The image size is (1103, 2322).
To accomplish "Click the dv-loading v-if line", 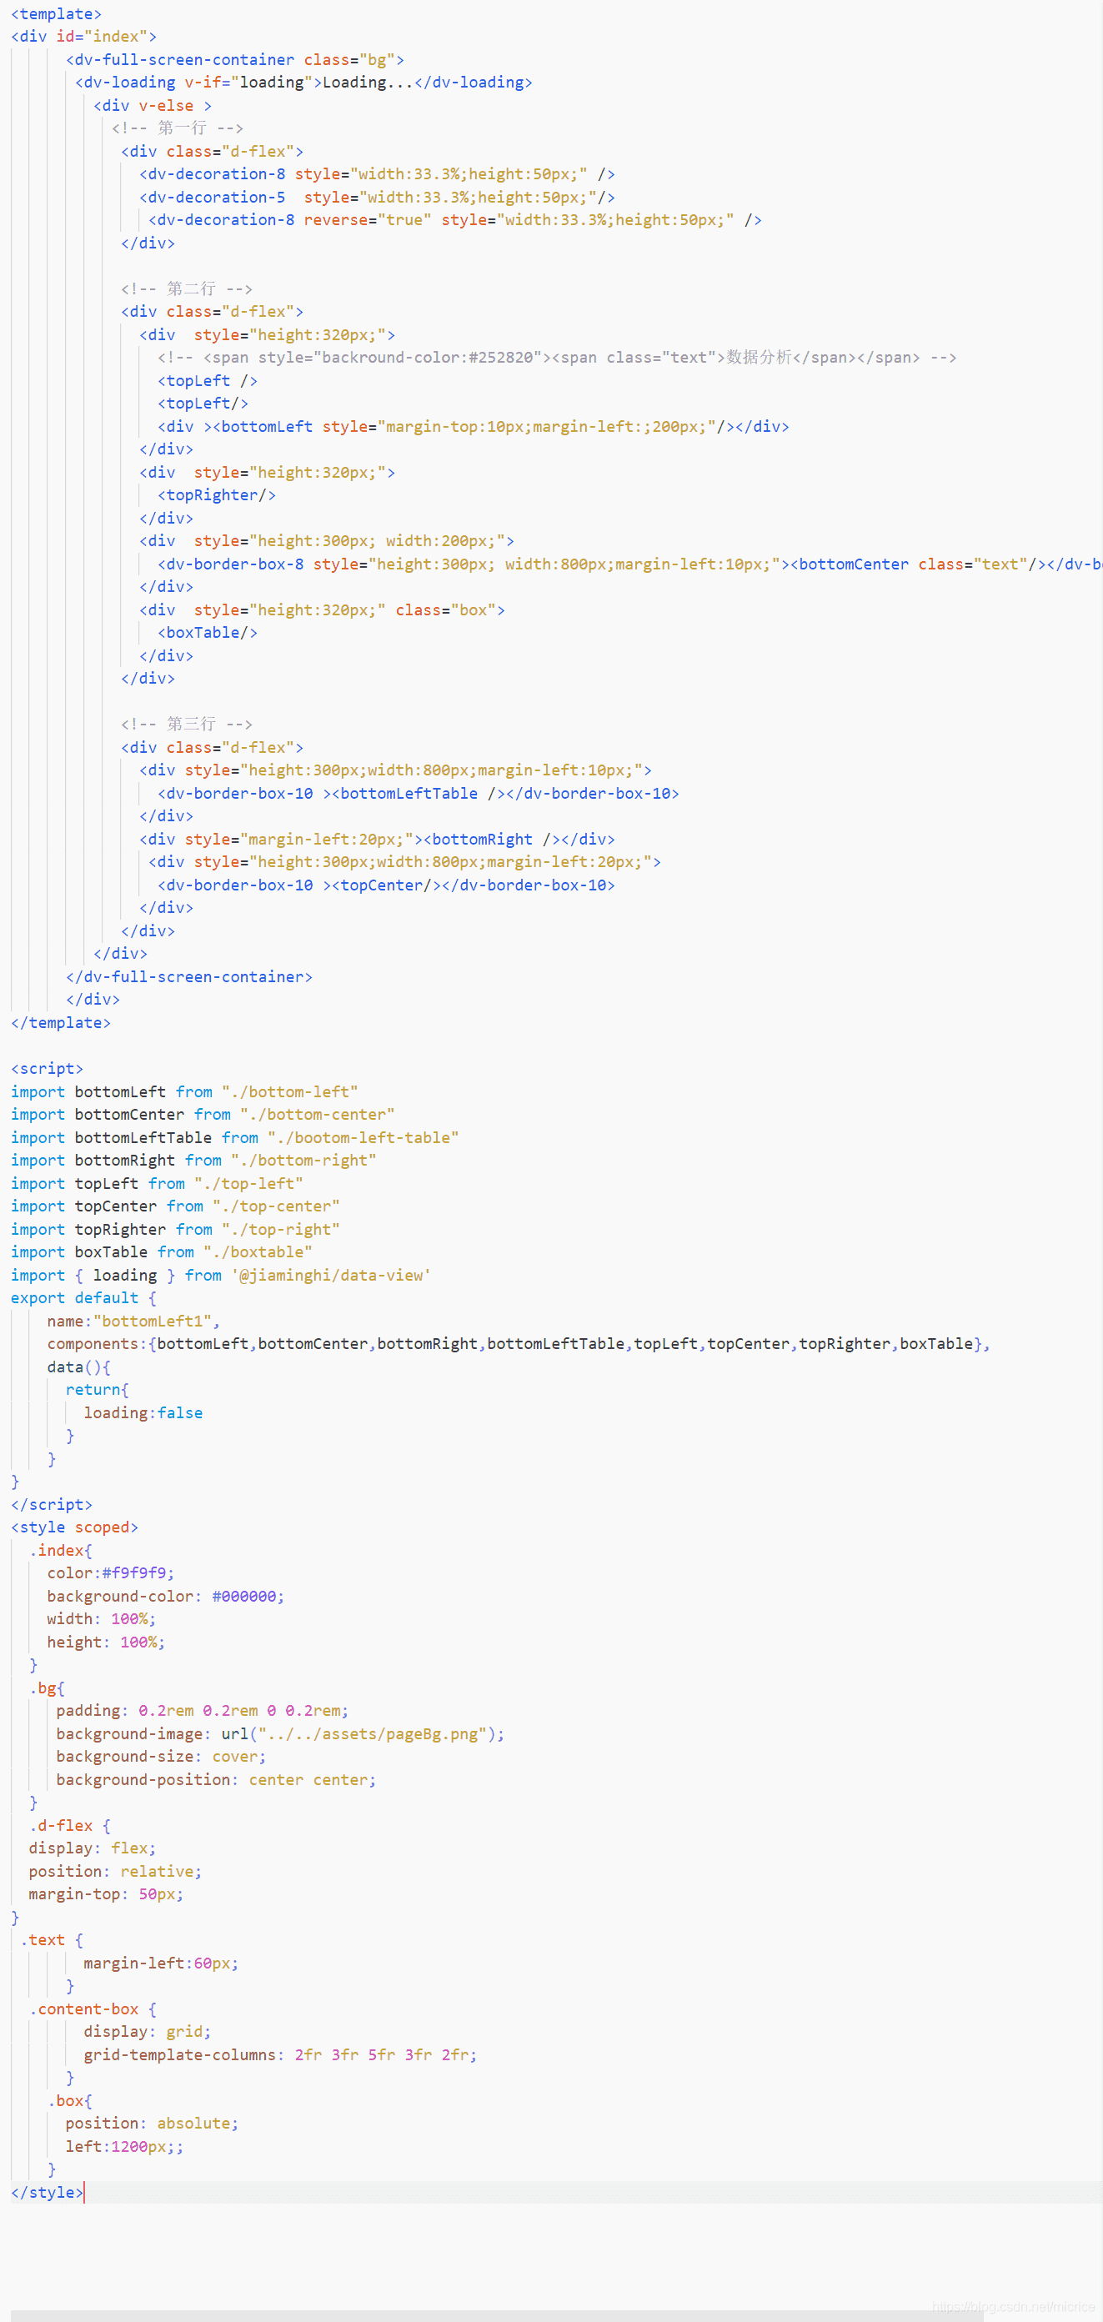I will [303, 82].
